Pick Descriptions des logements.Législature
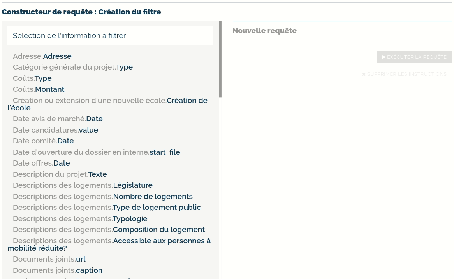This screenshot has height=279, width=454. (83, 185)
